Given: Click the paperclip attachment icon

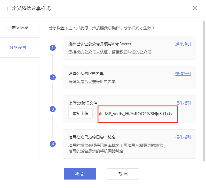Looking at the screenshot, I should 101,114.
